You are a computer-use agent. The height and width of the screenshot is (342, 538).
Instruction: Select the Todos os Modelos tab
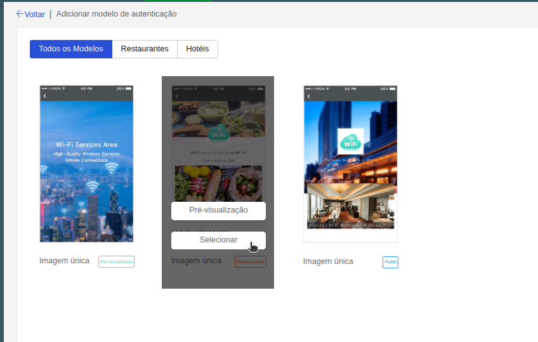click(x=71, y=49)
